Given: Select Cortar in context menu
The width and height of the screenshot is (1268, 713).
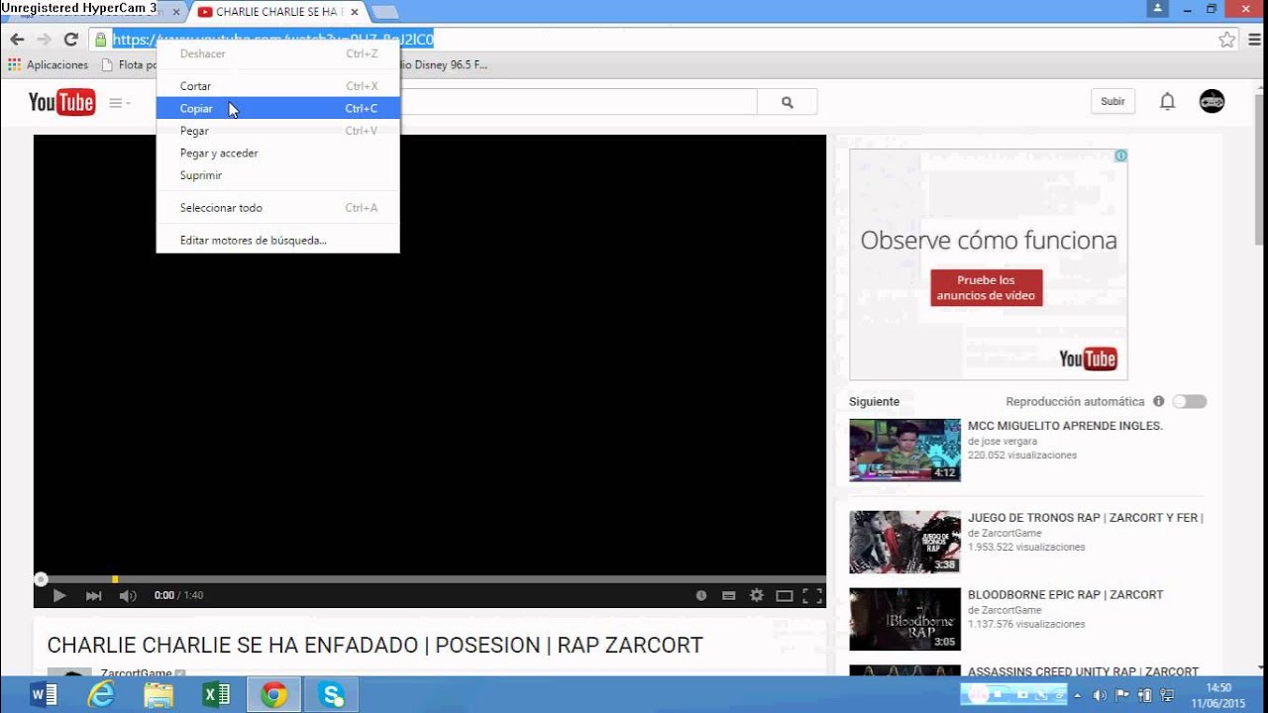Looking at the screenshot, I should click(278, 86).
